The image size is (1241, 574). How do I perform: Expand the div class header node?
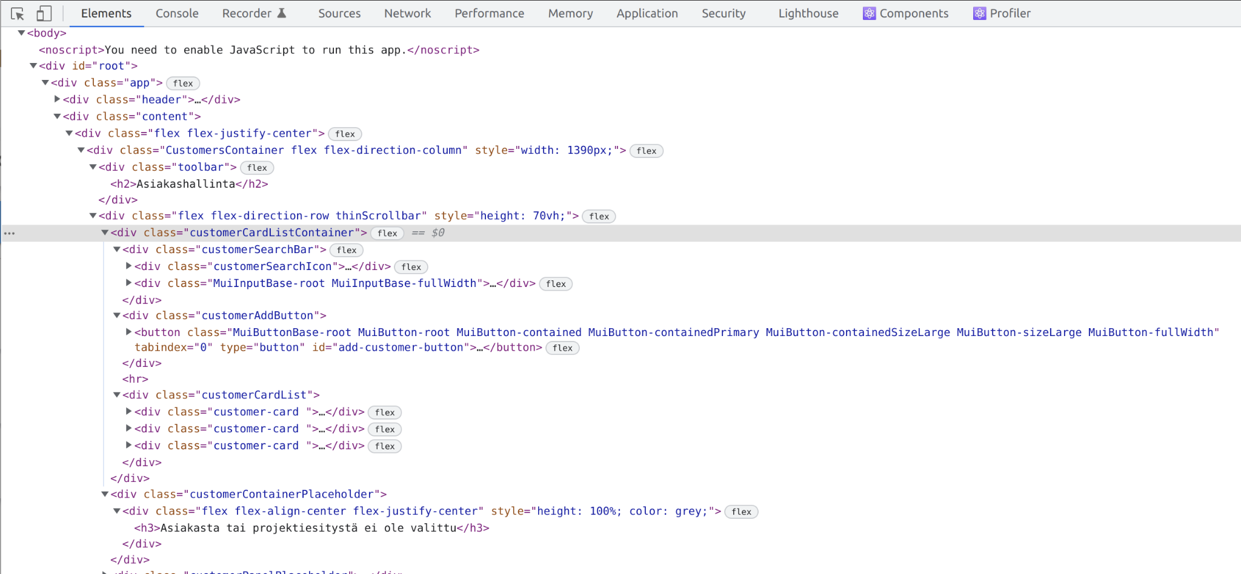57,99
